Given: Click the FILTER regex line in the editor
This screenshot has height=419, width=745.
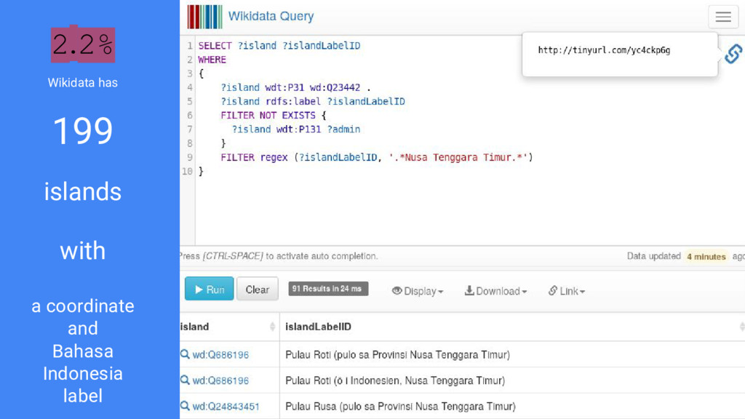Looking at the screenshot, I should (377, 157).
